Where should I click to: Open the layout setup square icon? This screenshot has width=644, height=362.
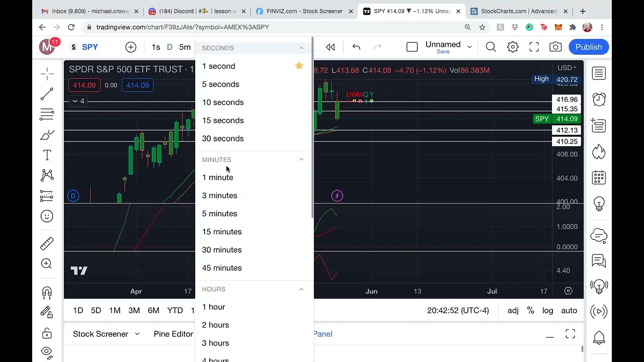[412, 47]
